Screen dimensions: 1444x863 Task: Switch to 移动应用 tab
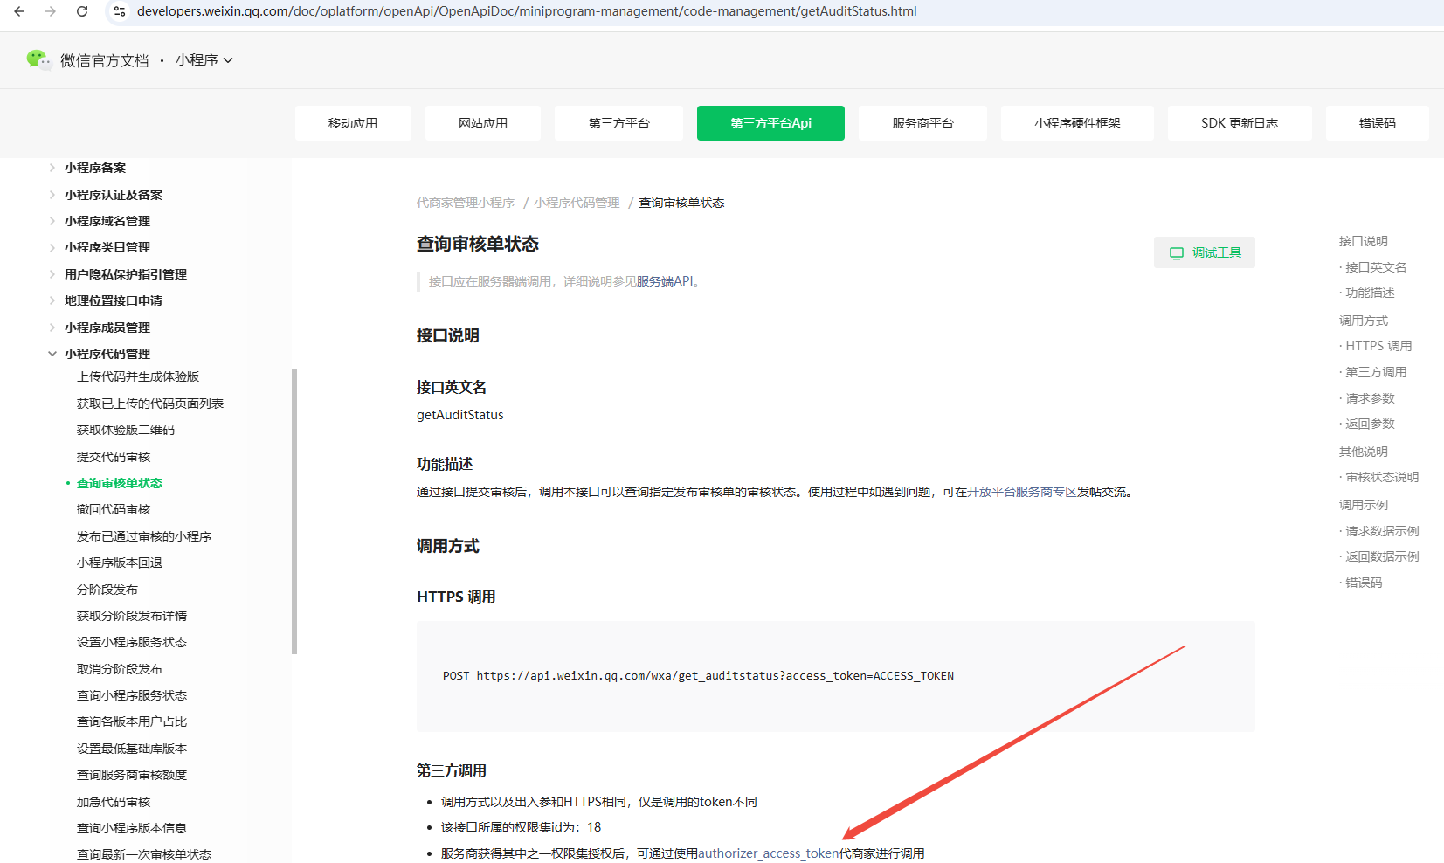tap(353, 123)
